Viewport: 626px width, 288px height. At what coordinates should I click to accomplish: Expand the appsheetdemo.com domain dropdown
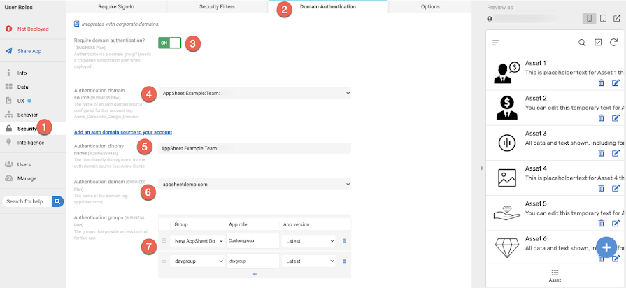coord(255,185)
